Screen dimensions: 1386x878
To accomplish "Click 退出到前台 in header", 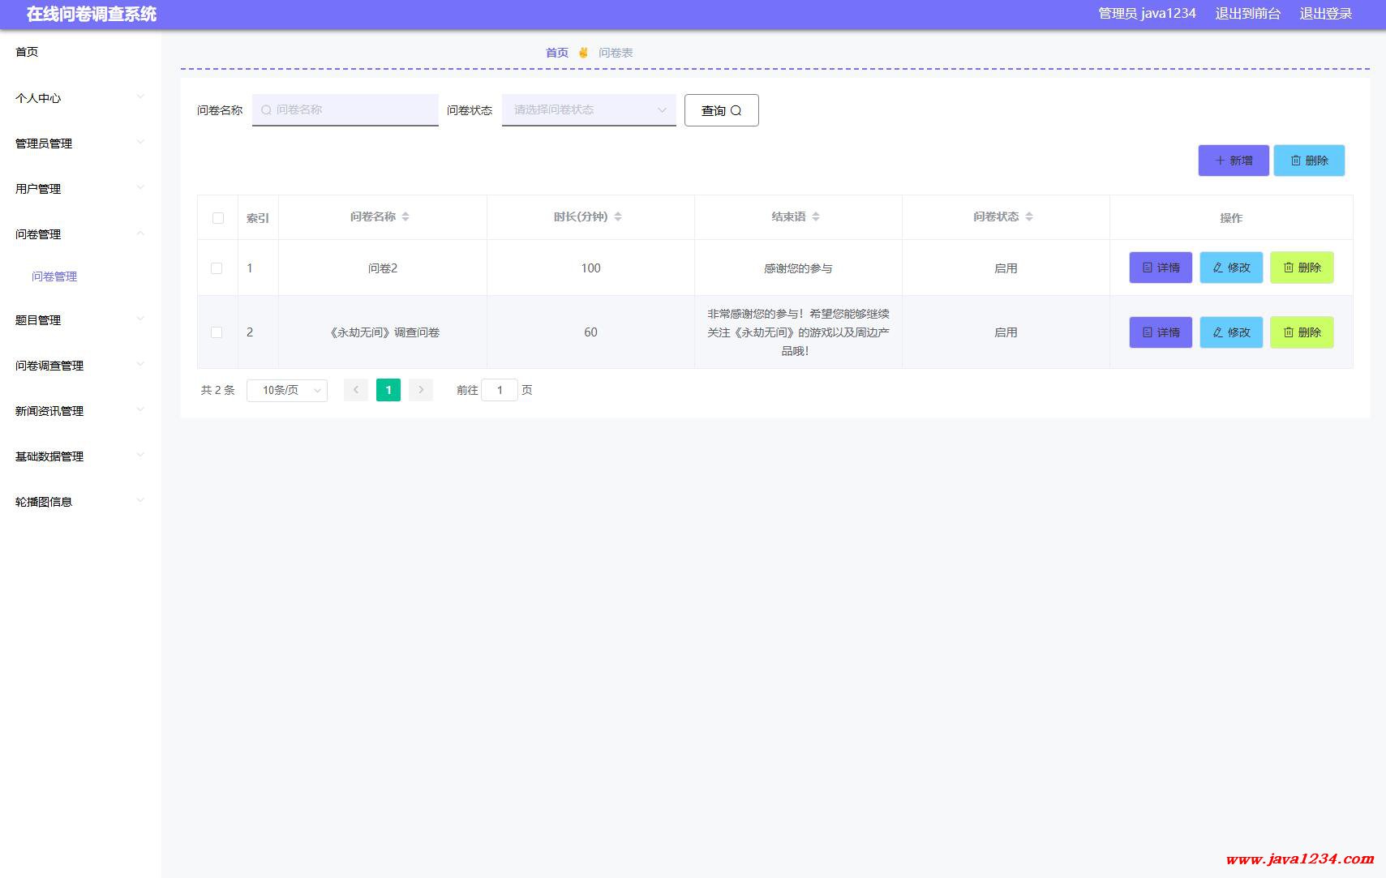I will [1247, 14].
